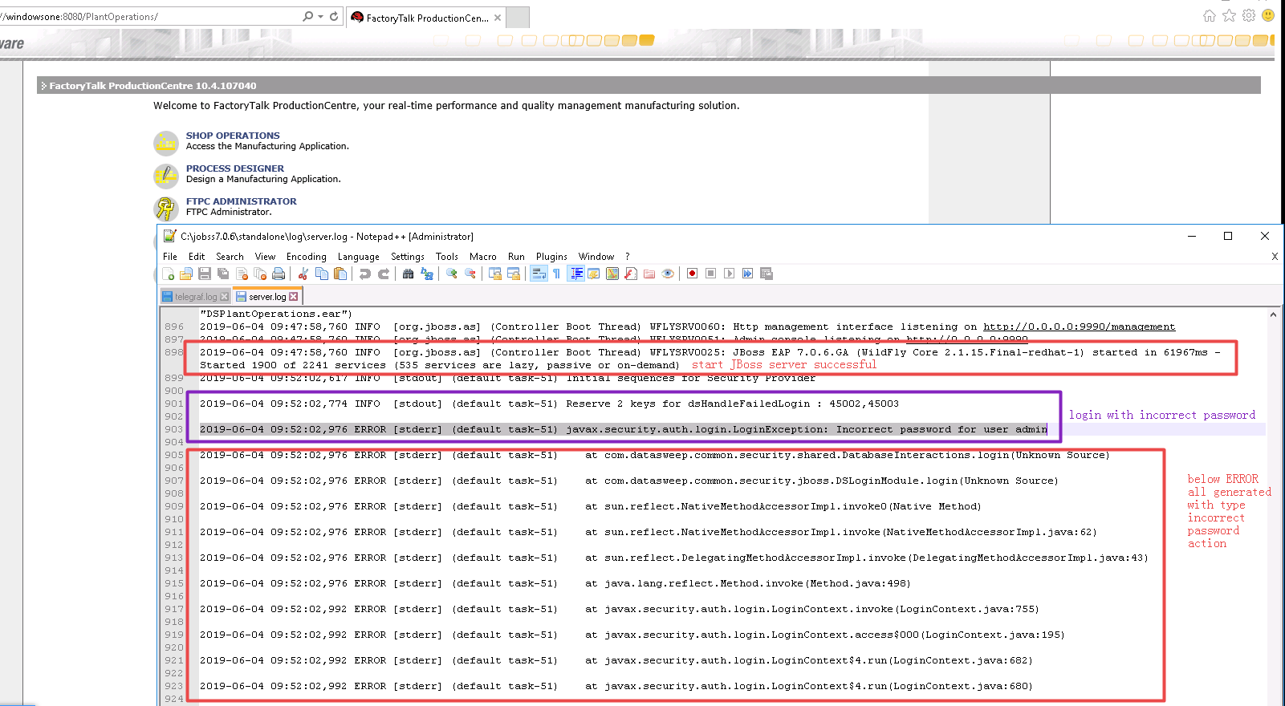Open browser settings gear icon
The image size is (1285, 706).
point(1248,15)
